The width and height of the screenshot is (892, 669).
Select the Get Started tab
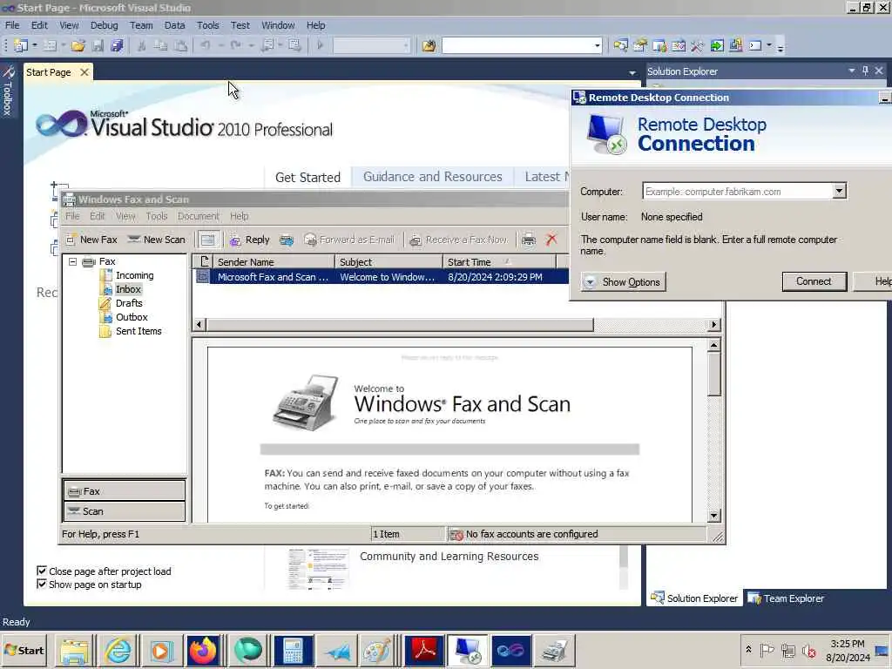[307, 177]
